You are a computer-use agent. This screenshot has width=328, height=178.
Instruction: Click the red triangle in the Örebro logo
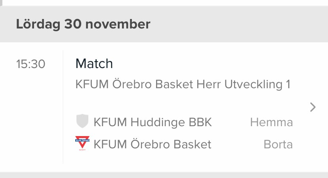click(82, 145)
